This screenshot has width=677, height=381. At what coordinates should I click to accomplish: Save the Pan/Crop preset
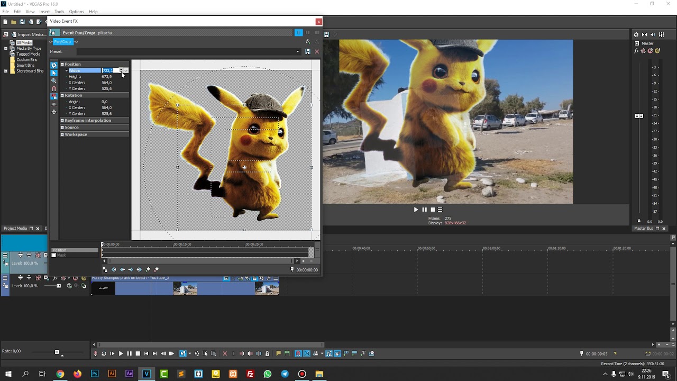point(308,51)
